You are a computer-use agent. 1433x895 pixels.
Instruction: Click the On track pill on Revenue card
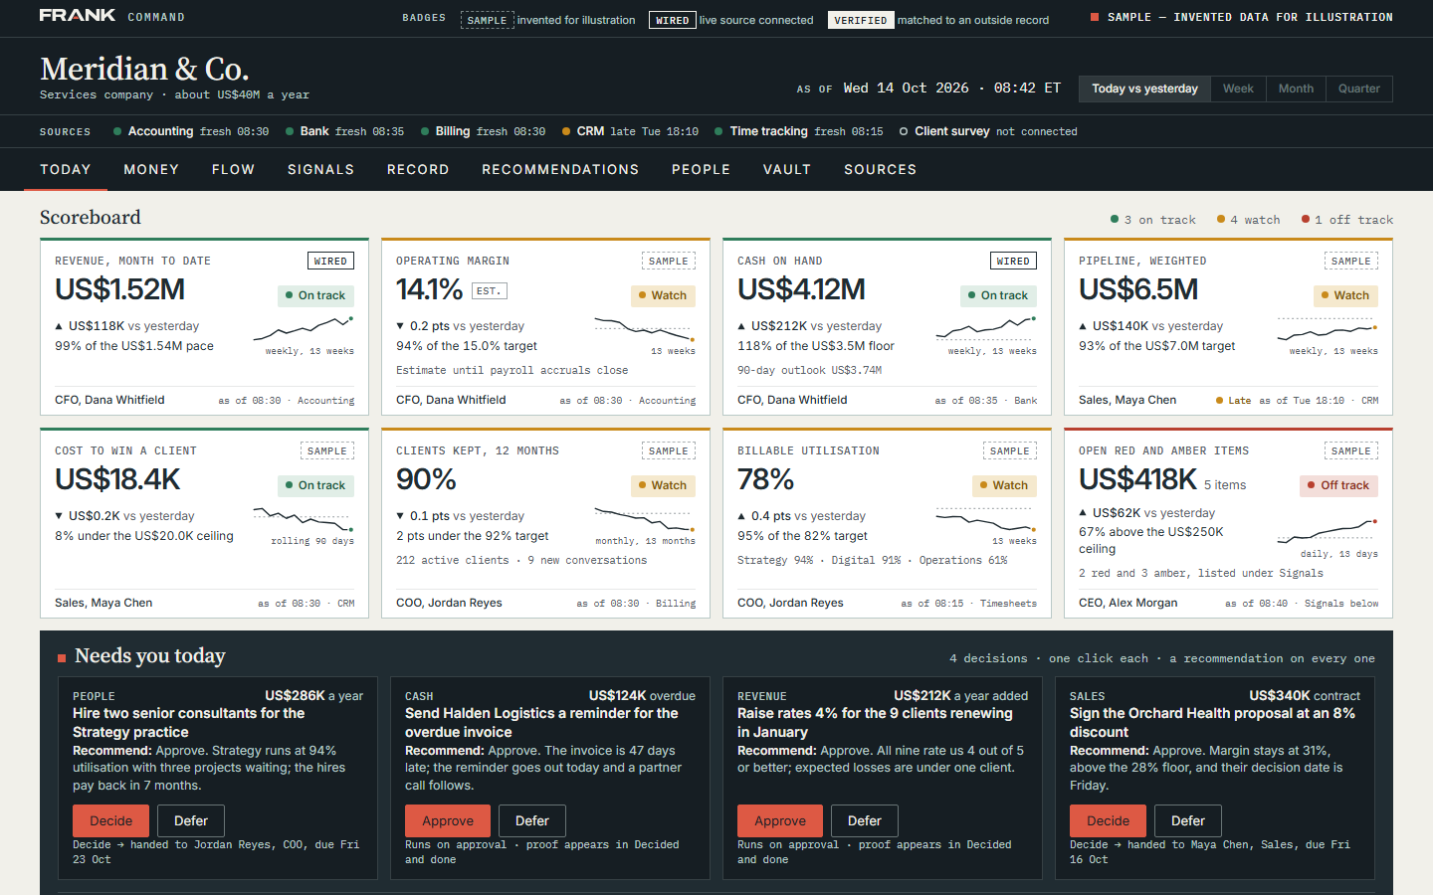pos(315,295)
